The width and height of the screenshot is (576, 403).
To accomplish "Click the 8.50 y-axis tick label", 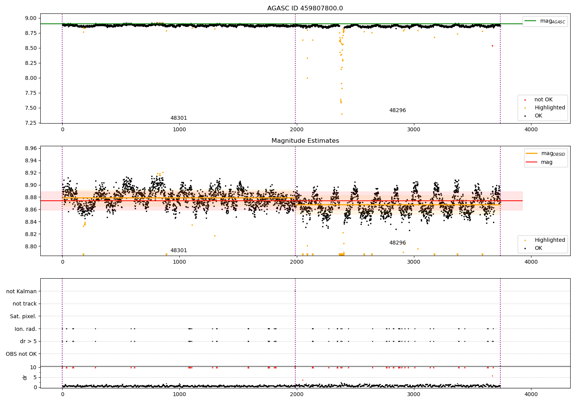I will [x=31, y=48].
